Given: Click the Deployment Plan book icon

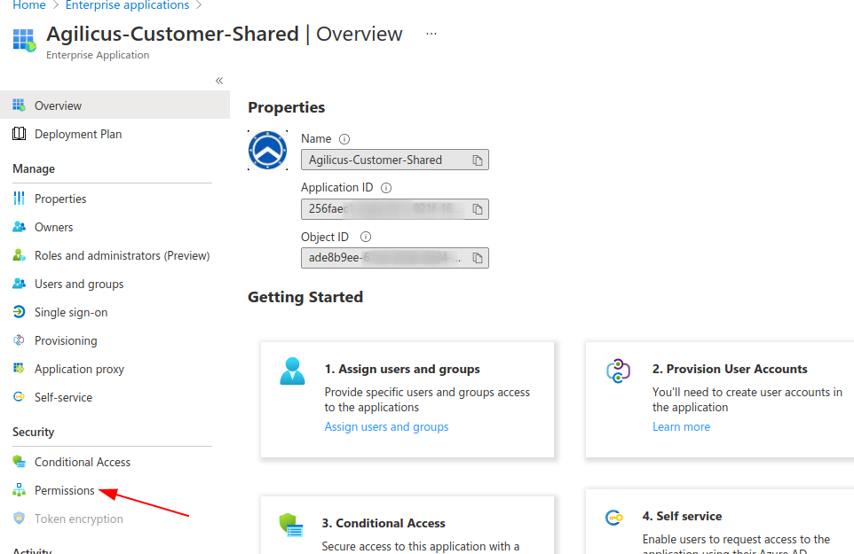Looking at the screenshot, I should point(19,134).
